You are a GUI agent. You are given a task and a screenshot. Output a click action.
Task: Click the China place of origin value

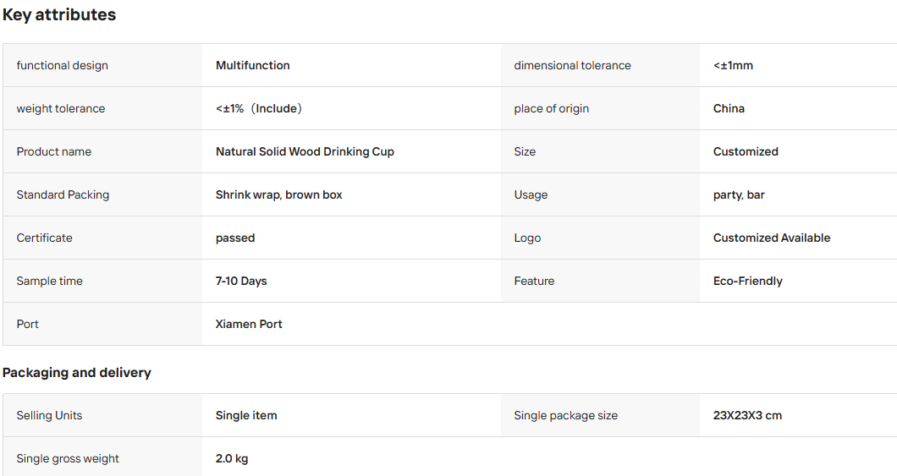(x=729, y=108)
